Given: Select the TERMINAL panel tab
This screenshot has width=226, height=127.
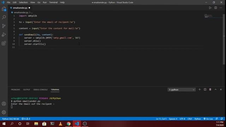Looking at the screenshot, I should tap(55, 90).
